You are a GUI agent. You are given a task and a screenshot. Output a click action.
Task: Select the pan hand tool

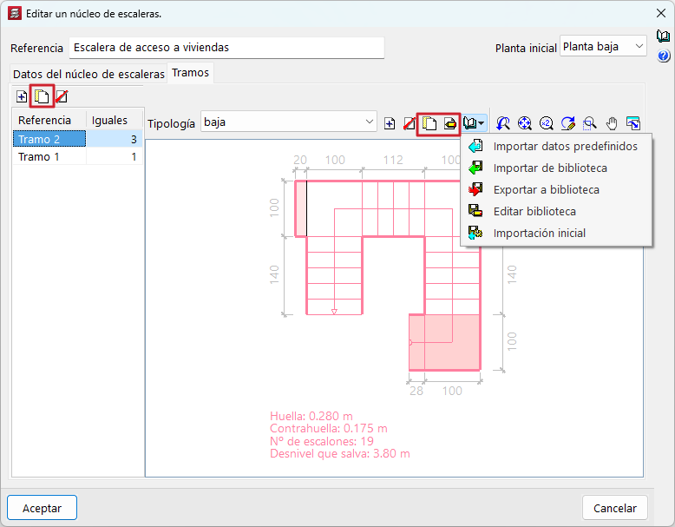pos(612,123)
